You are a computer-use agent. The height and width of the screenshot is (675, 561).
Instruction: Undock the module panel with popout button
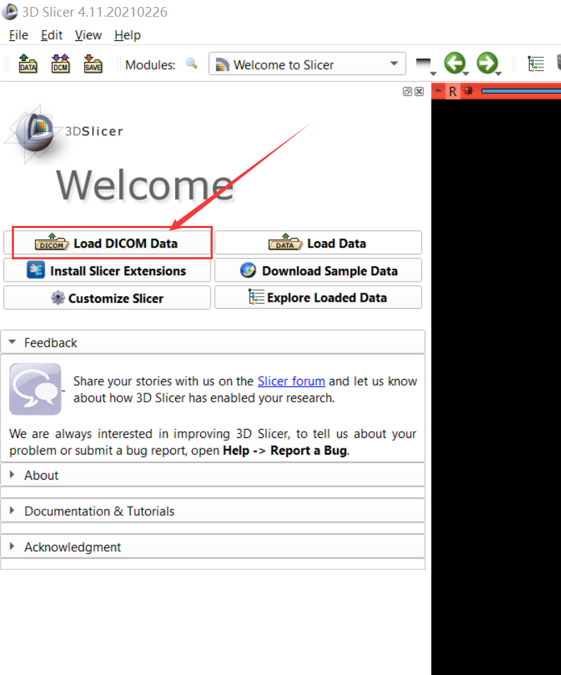[407, 91]
